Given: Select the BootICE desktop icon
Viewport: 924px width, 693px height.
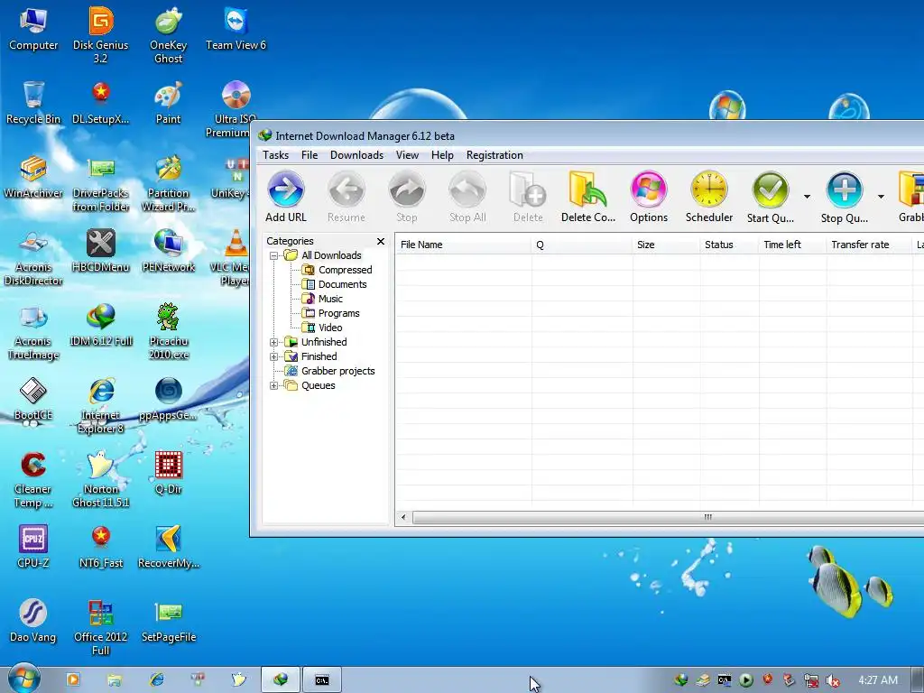Looking at the screenshot, I should 33,399.
